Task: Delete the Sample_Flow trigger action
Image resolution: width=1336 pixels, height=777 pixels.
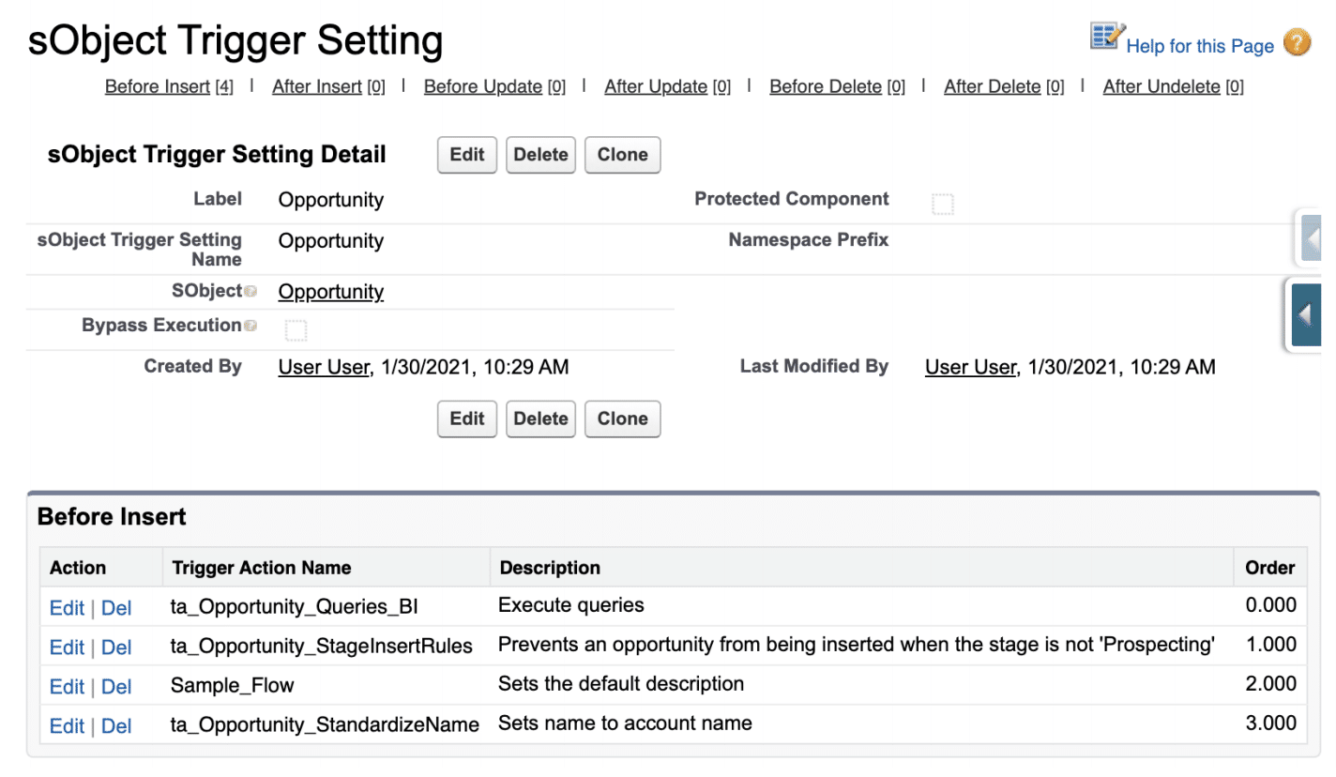Action: [117, 686]
